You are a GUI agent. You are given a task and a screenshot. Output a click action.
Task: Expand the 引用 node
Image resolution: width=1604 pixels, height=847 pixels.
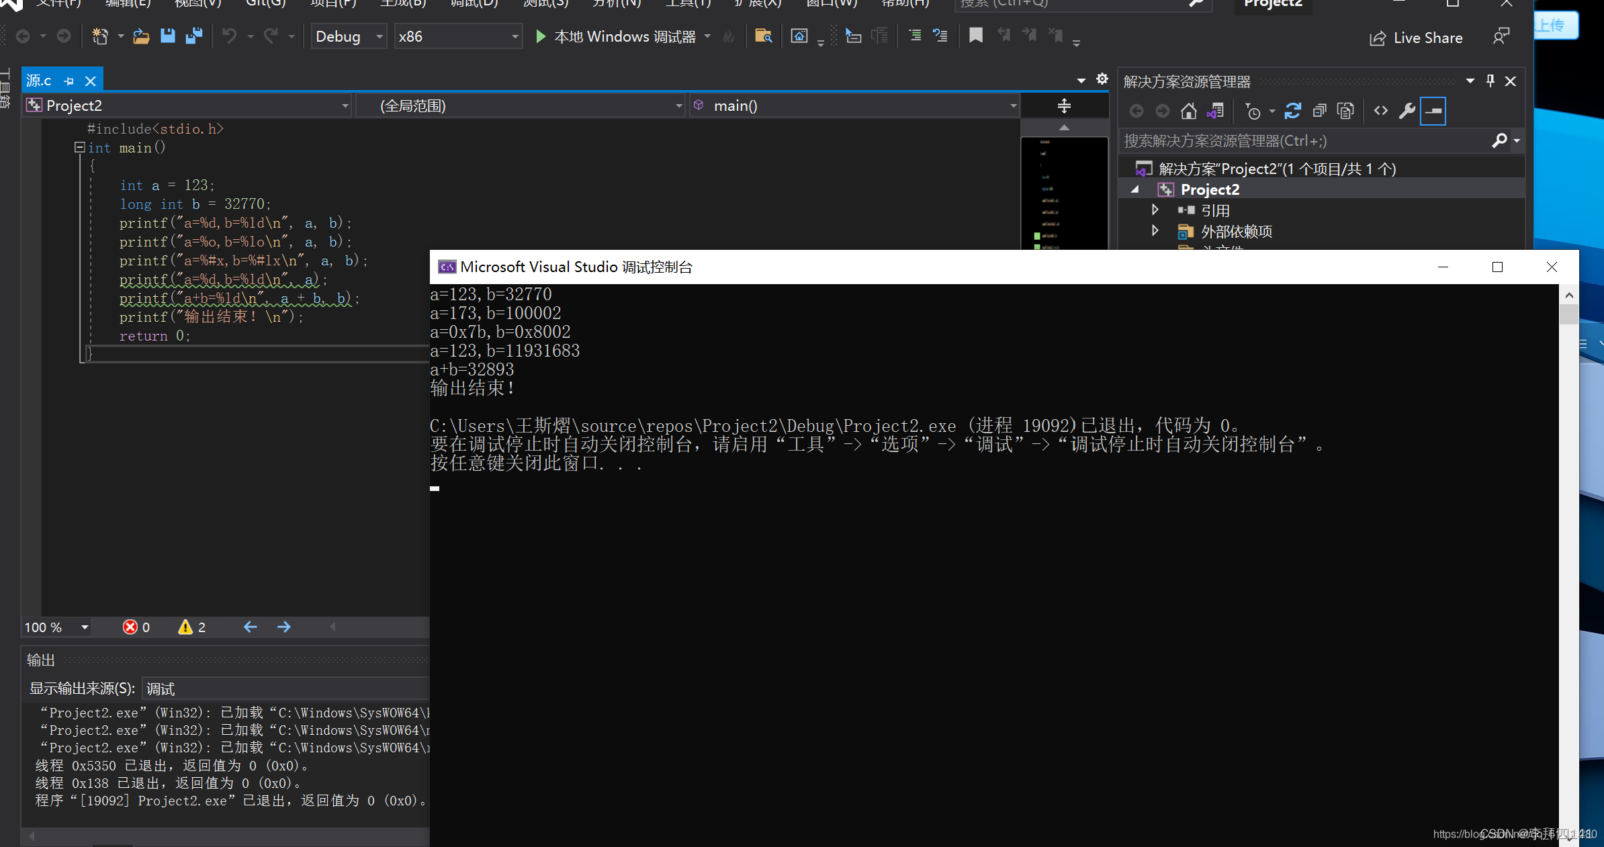1155,210
